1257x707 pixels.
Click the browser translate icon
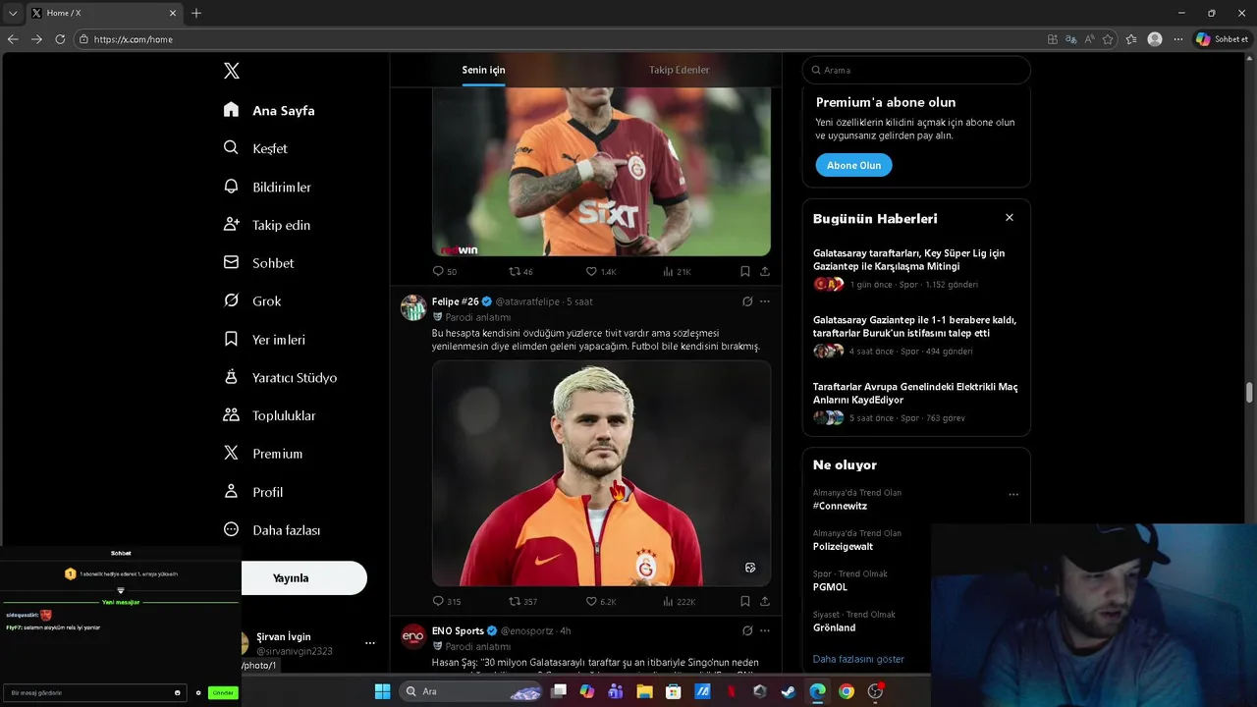(1070, 39)
